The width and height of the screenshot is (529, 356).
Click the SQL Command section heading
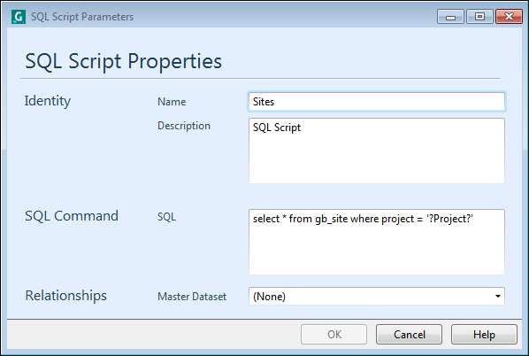pos(72,216)
